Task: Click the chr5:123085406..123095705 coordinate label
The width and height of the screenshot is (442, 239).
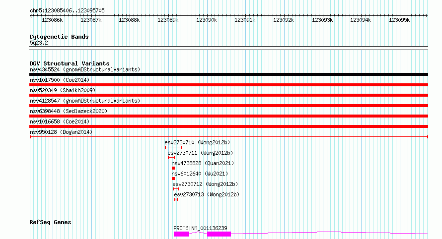Action: (67, 10)
